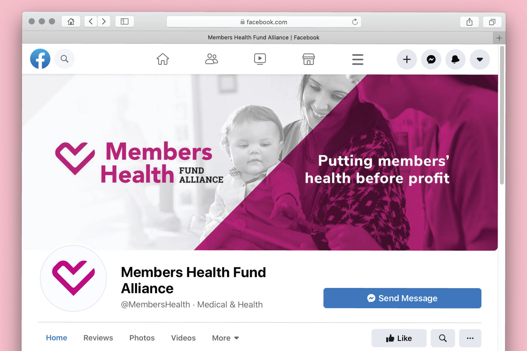This screenshot has height=351, width=527.
Task: Open the three-dots page options menu
Action: pos(470,338)
